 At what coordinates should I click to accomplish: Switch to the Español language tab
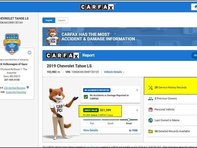(62, 20)
